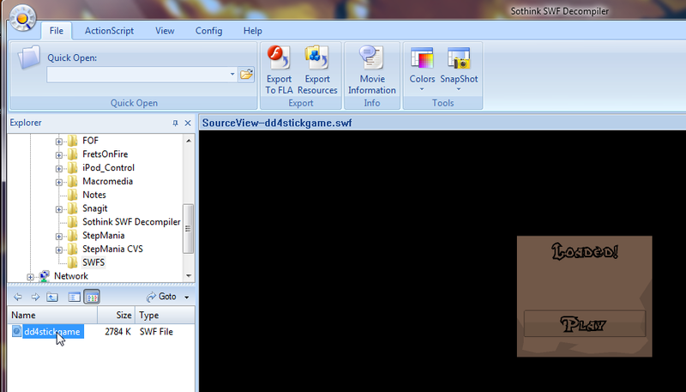Open the Colors tool palette
The width and height of the screenshot is (686, 392).
pos(422,67)
